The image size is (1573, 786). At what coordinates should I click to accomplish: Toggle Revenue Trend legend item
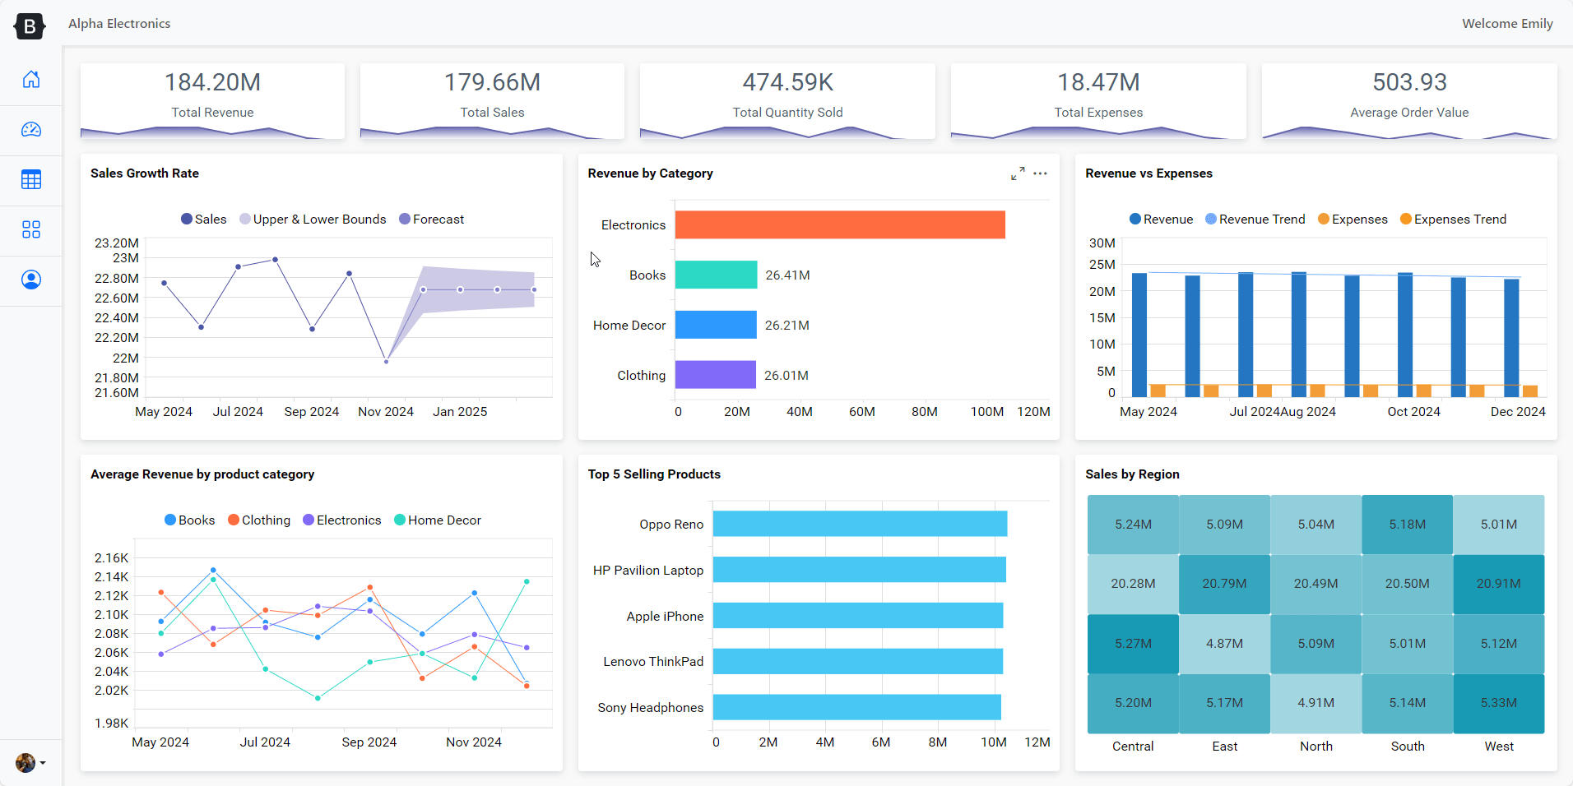click(1255, 220)
